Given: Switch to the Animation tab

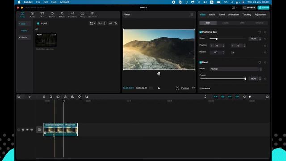Looking at the screenshot, I should point(233,14).
